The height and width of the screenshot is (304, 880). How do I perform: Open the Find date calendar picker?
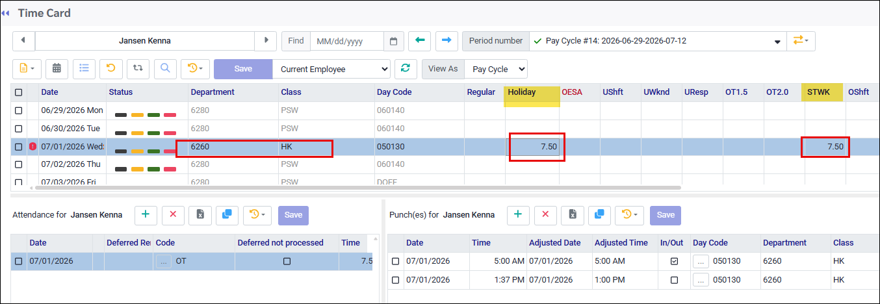click(x=393, y=41)
